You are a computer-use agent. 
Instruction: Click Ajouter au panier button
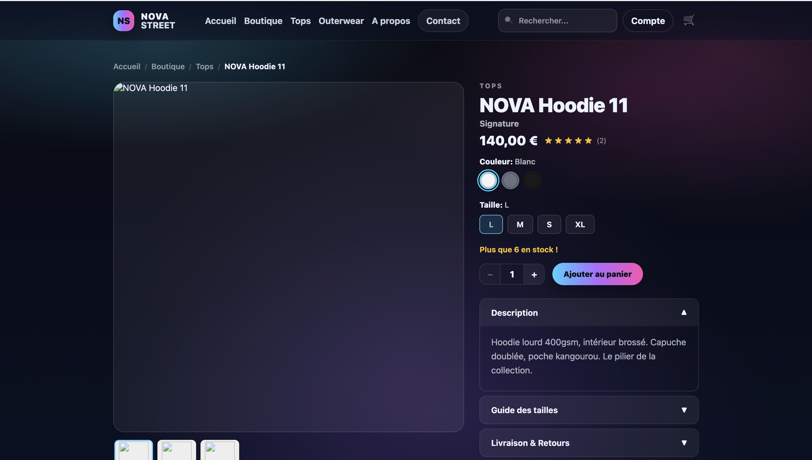click(x=597, y=274)
